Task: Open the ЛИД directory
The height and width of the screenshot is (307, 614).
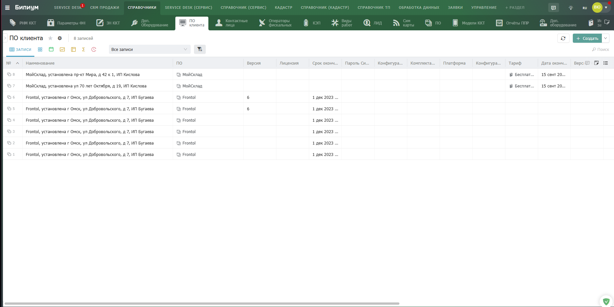Action: 373,23
